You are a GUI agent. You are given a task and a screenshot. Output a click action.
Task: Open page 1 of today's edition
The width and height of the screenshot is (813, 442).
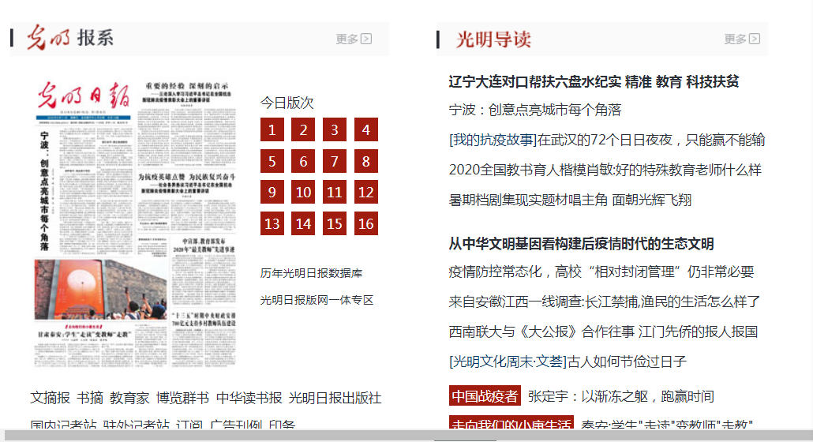point(272,130)
